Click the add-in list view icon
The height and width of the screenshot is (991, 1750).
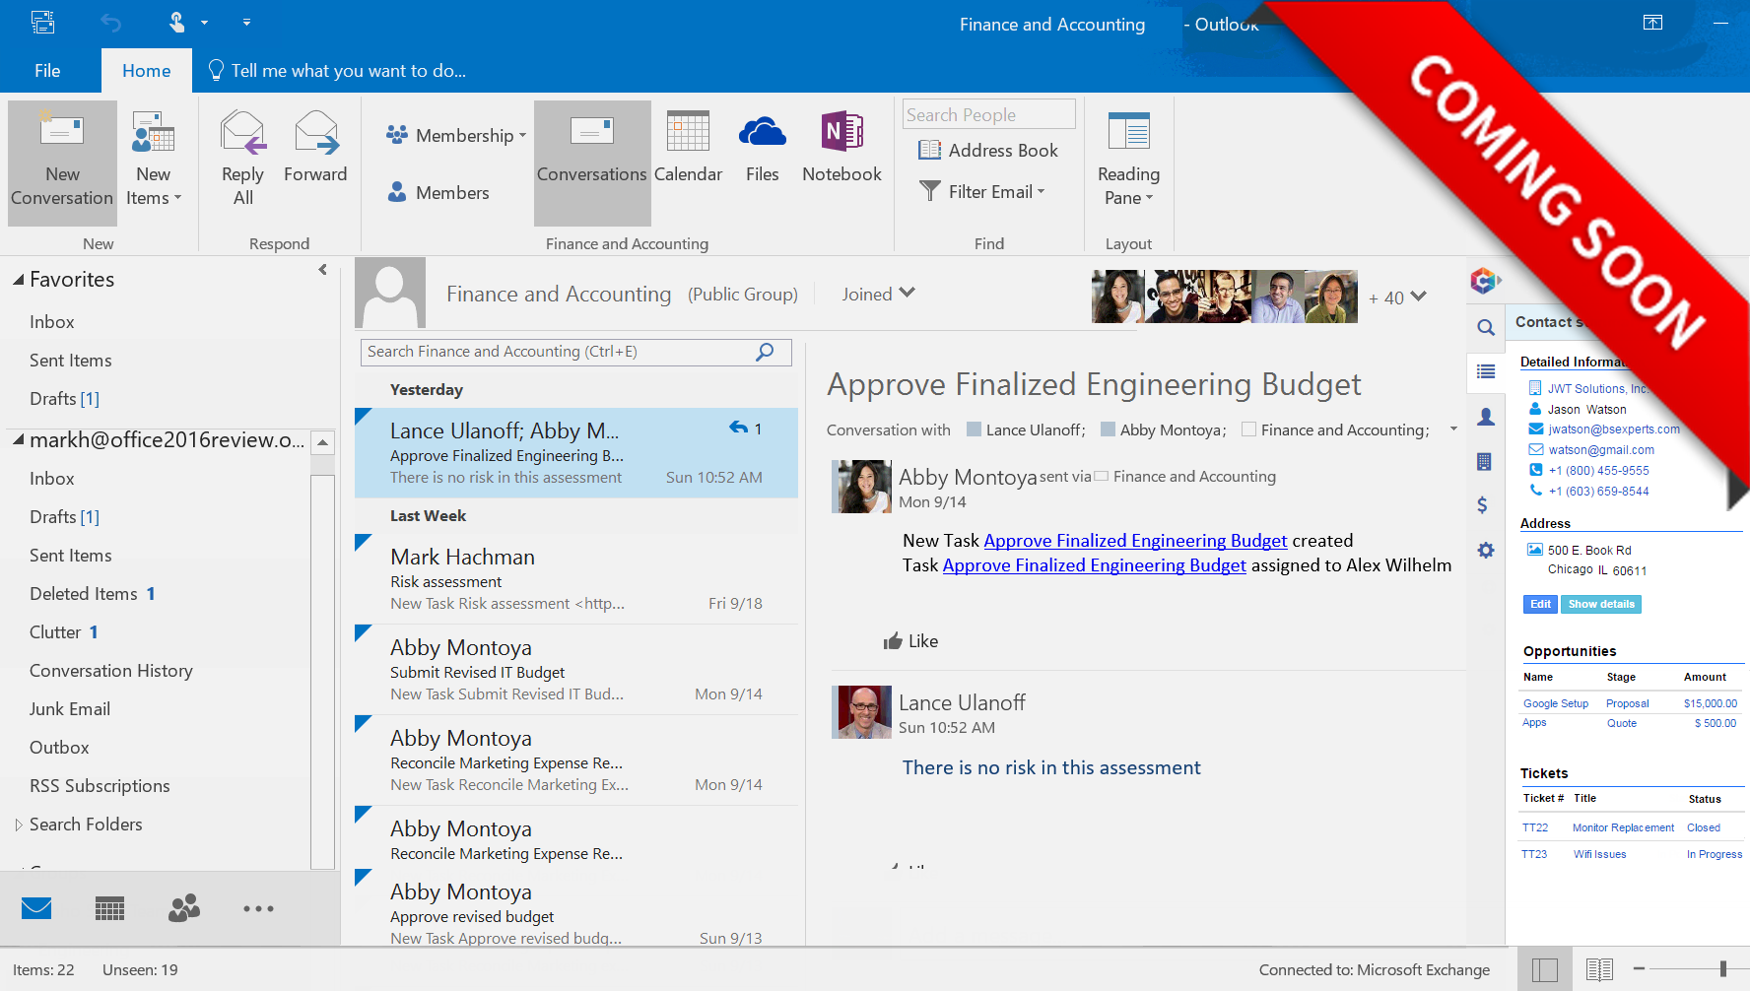pyautogui.click(x=1486, y=372)
